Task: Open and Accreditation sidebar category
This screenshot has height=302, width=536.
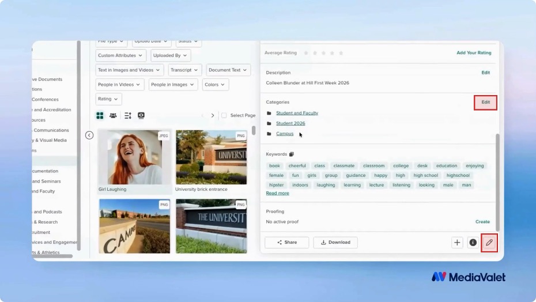Action: click(x=52, y=110)
